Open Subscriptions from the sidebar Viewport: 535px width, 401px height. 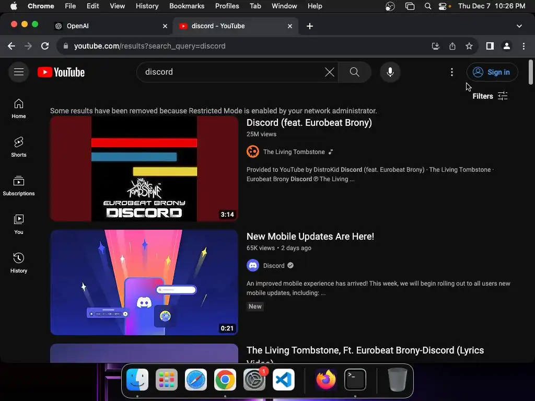19,186
